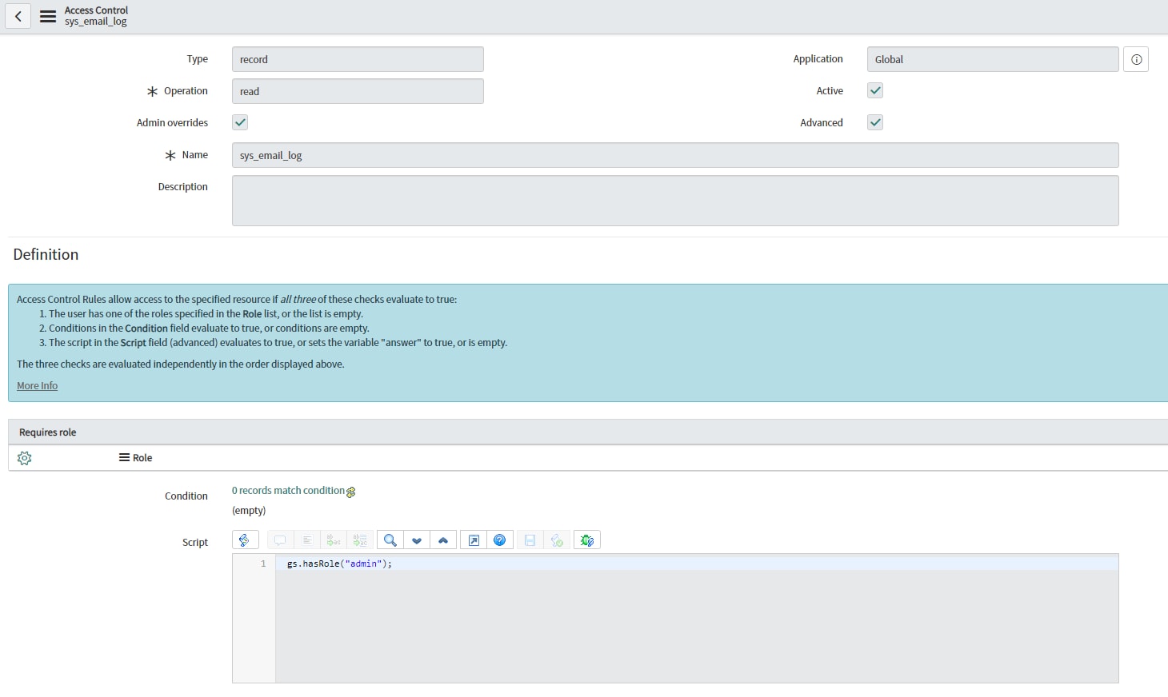Toggle the Admin overrides checkbox
This screenshot has width=1168, height=697.
(x=240, y=122)
